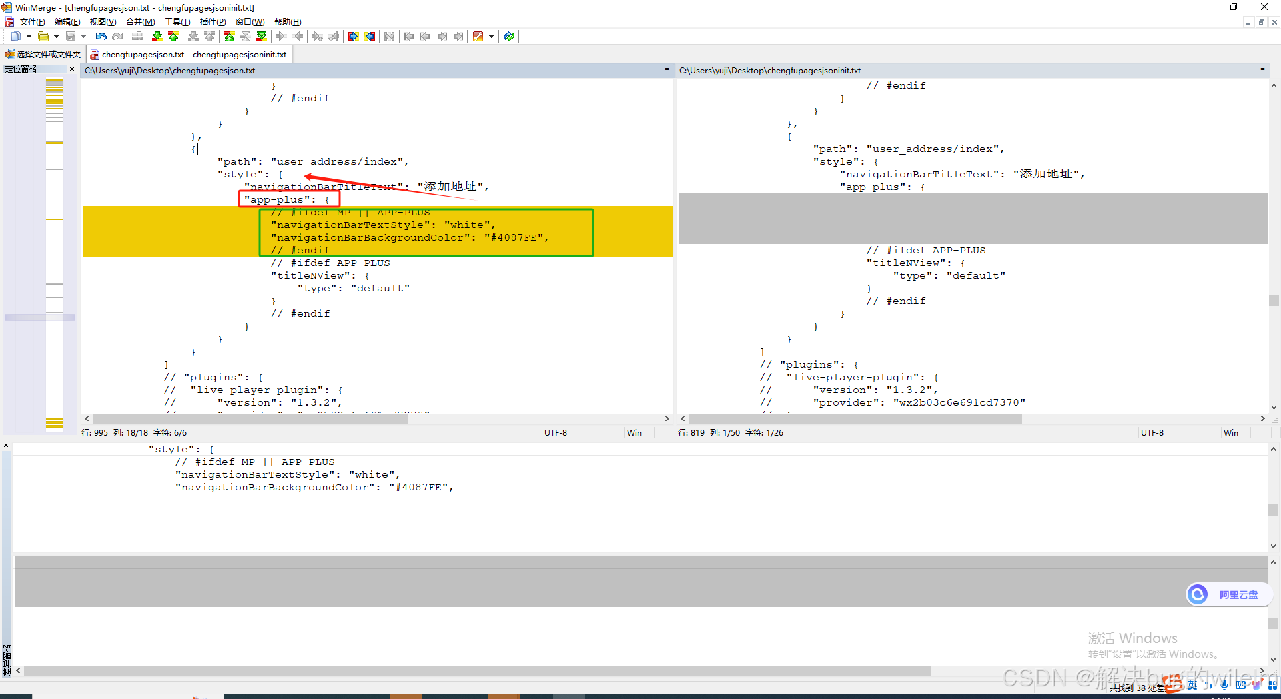Copy to left and advance icon
Viewport: 1281px width, 699px height.
[x=334, y=37]
